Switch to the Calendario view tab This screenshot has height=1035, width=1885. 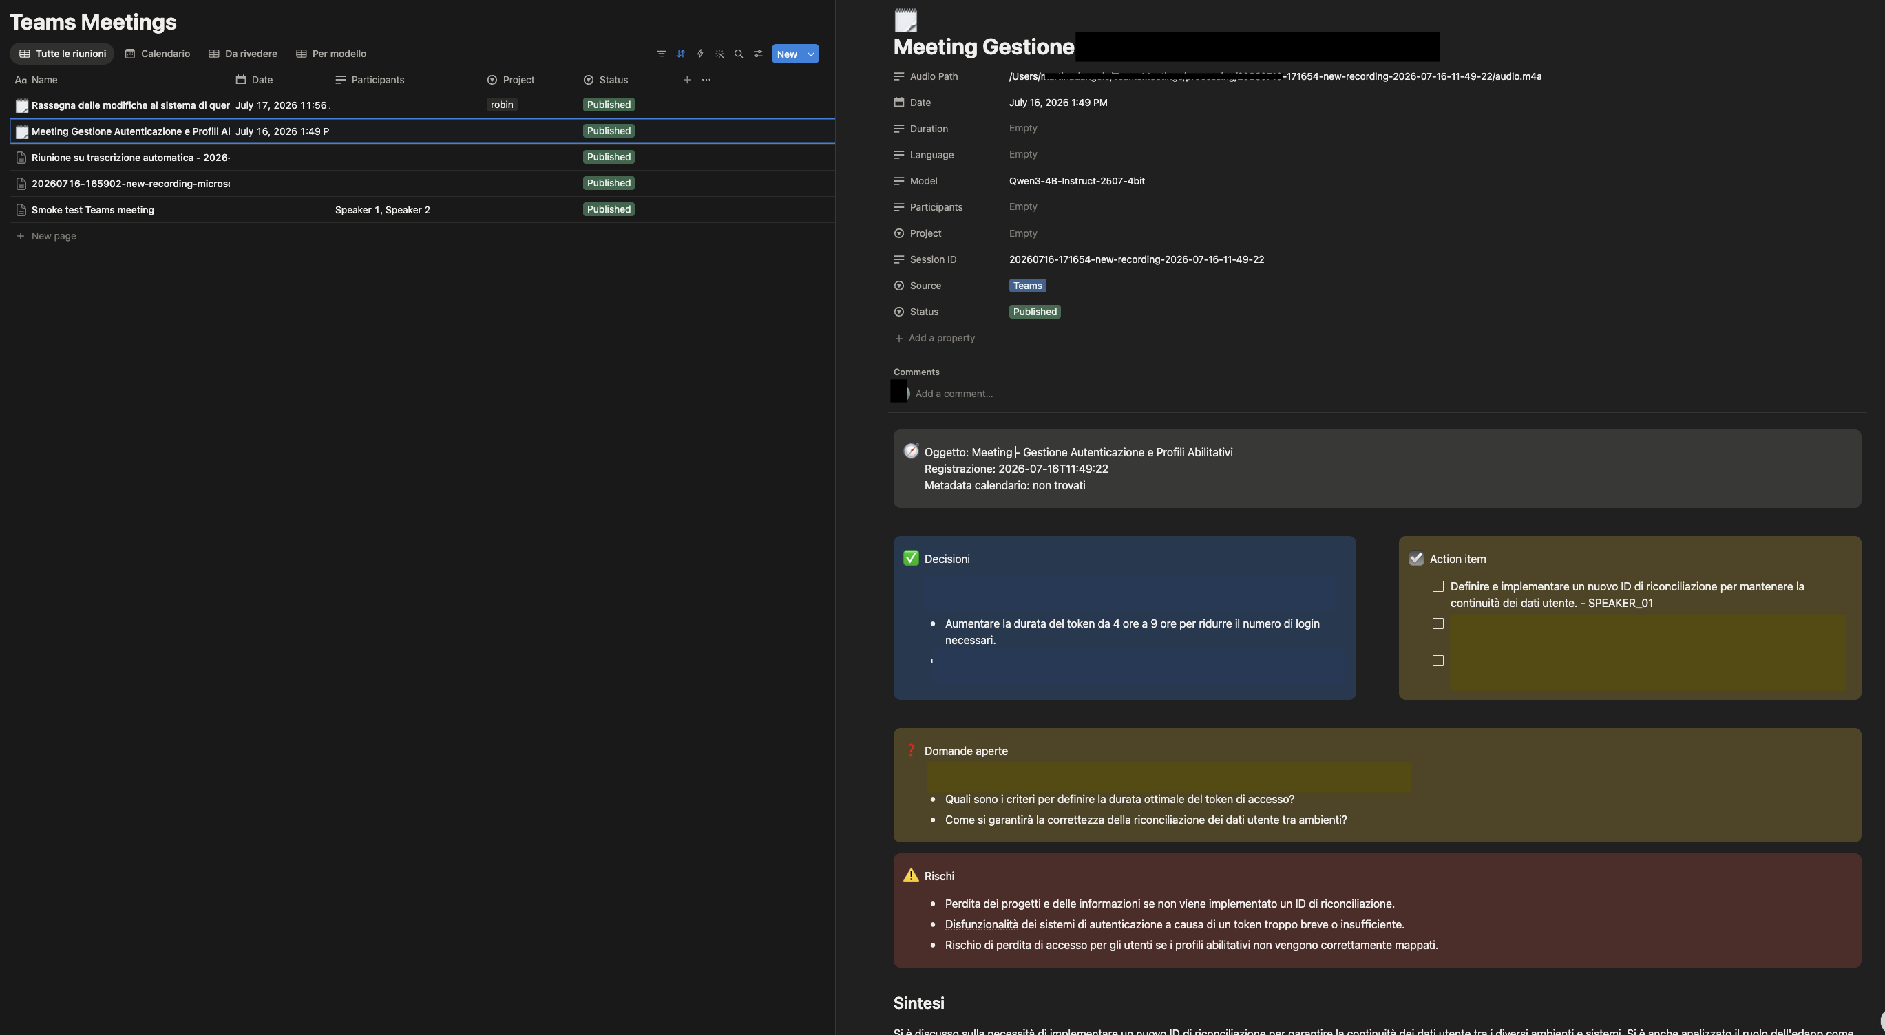click(x=158, y=54)
